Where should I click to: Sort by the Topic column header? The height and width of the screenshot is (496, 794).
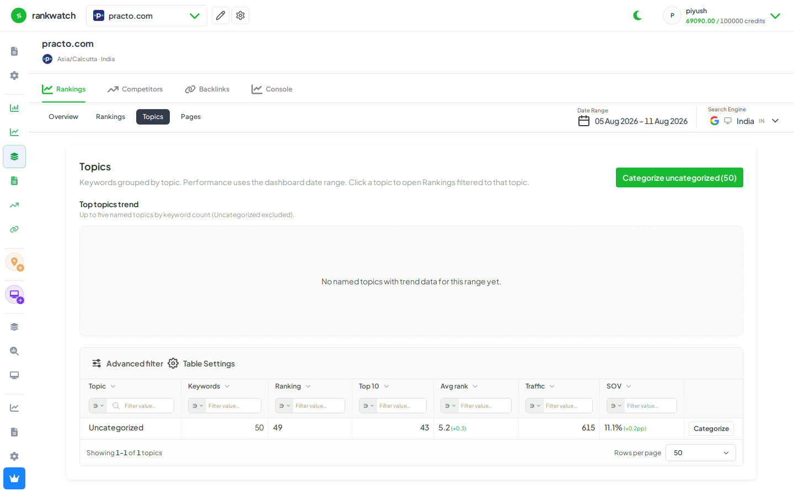(102, 386)
